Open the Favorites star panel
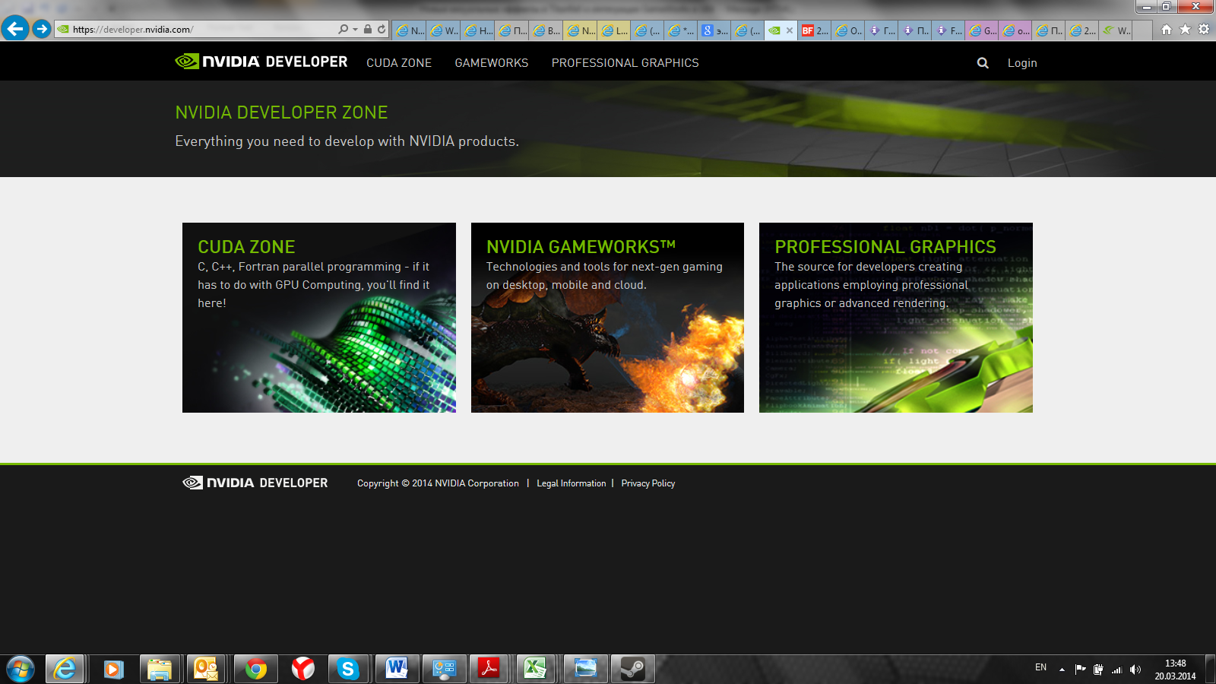The width and height of the screenshot is (1216, 684). [1185, 30]
